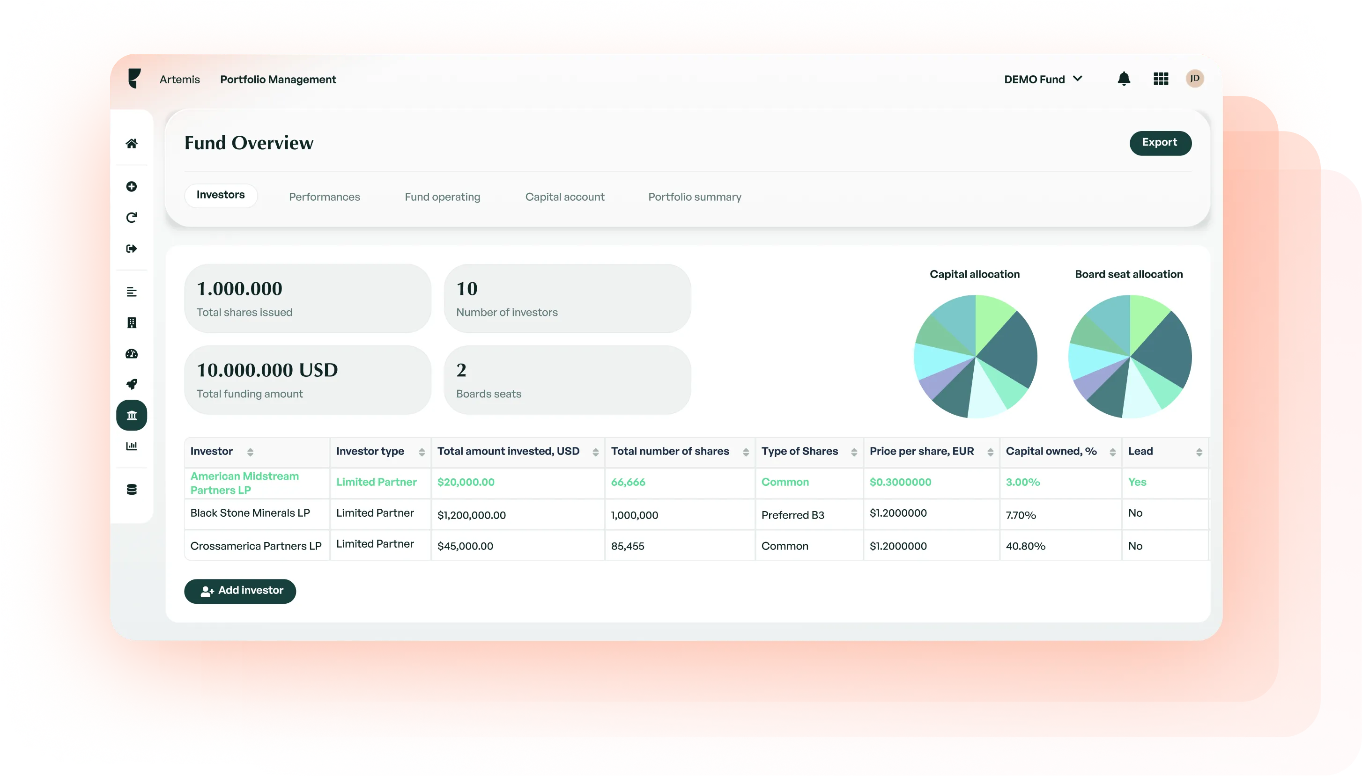
Task: Open the Capital account tab
Action: 565,197
